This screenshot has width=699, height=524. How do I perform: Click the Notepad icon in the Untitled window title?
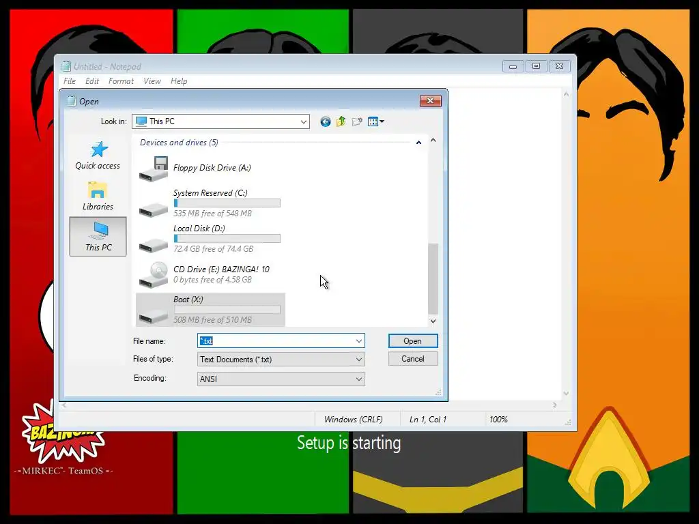[66, 66]
